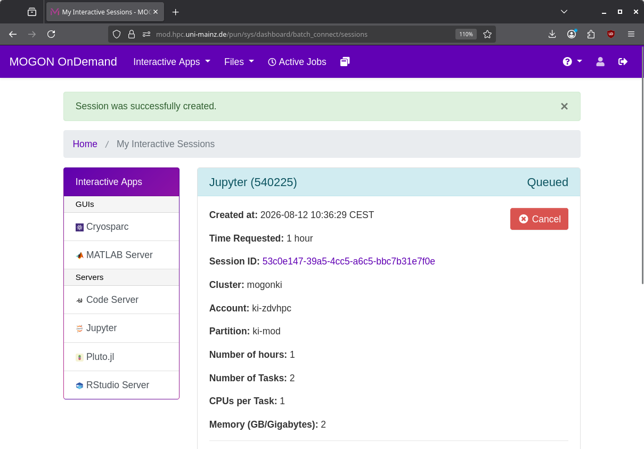Go back to previous page
Image resolution: width=644 pixels, height=449 pixels.
click(x=13, y=34)
